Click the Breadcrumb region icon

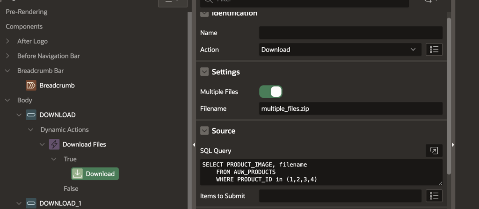click(x=31, y=86)
